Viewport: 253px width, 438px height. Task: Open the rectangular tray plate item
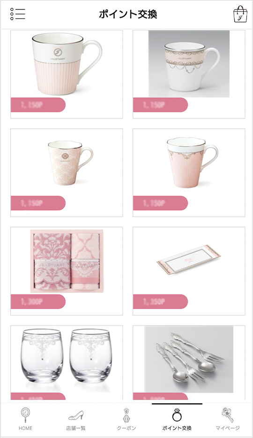point(189,271)
